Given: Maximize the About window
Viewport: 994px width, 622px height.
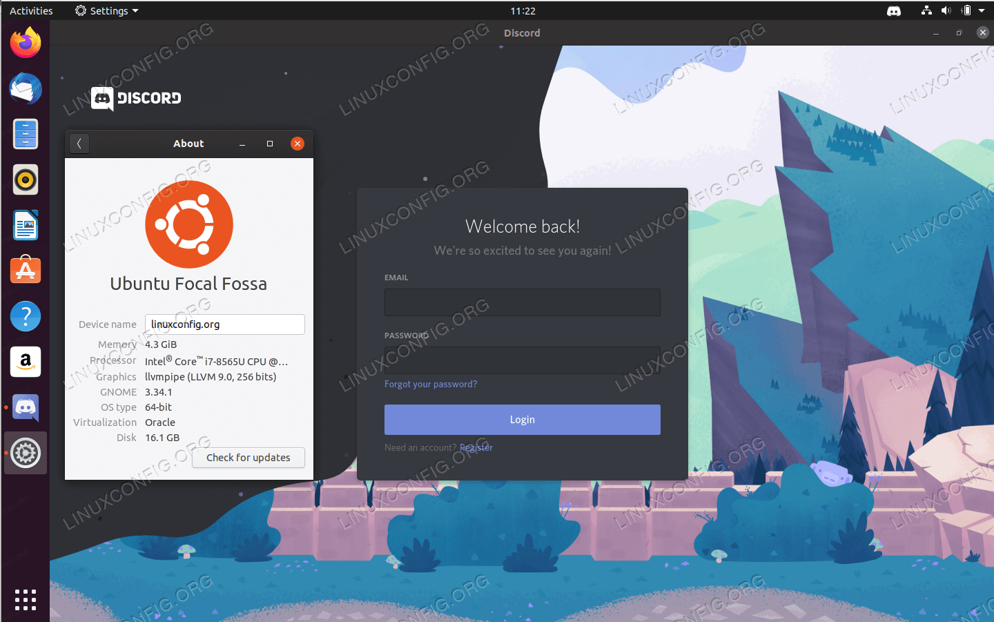Looking at the screenshot, I should (270, 144).
